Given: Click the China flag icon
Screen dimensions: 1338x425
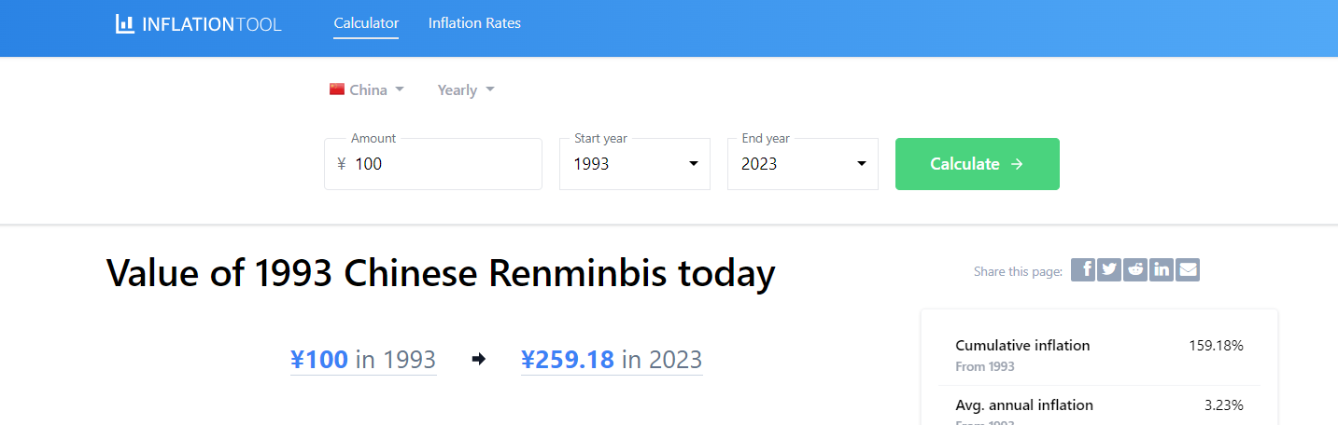Looking at the screenshot, I should tap(337, 89).
